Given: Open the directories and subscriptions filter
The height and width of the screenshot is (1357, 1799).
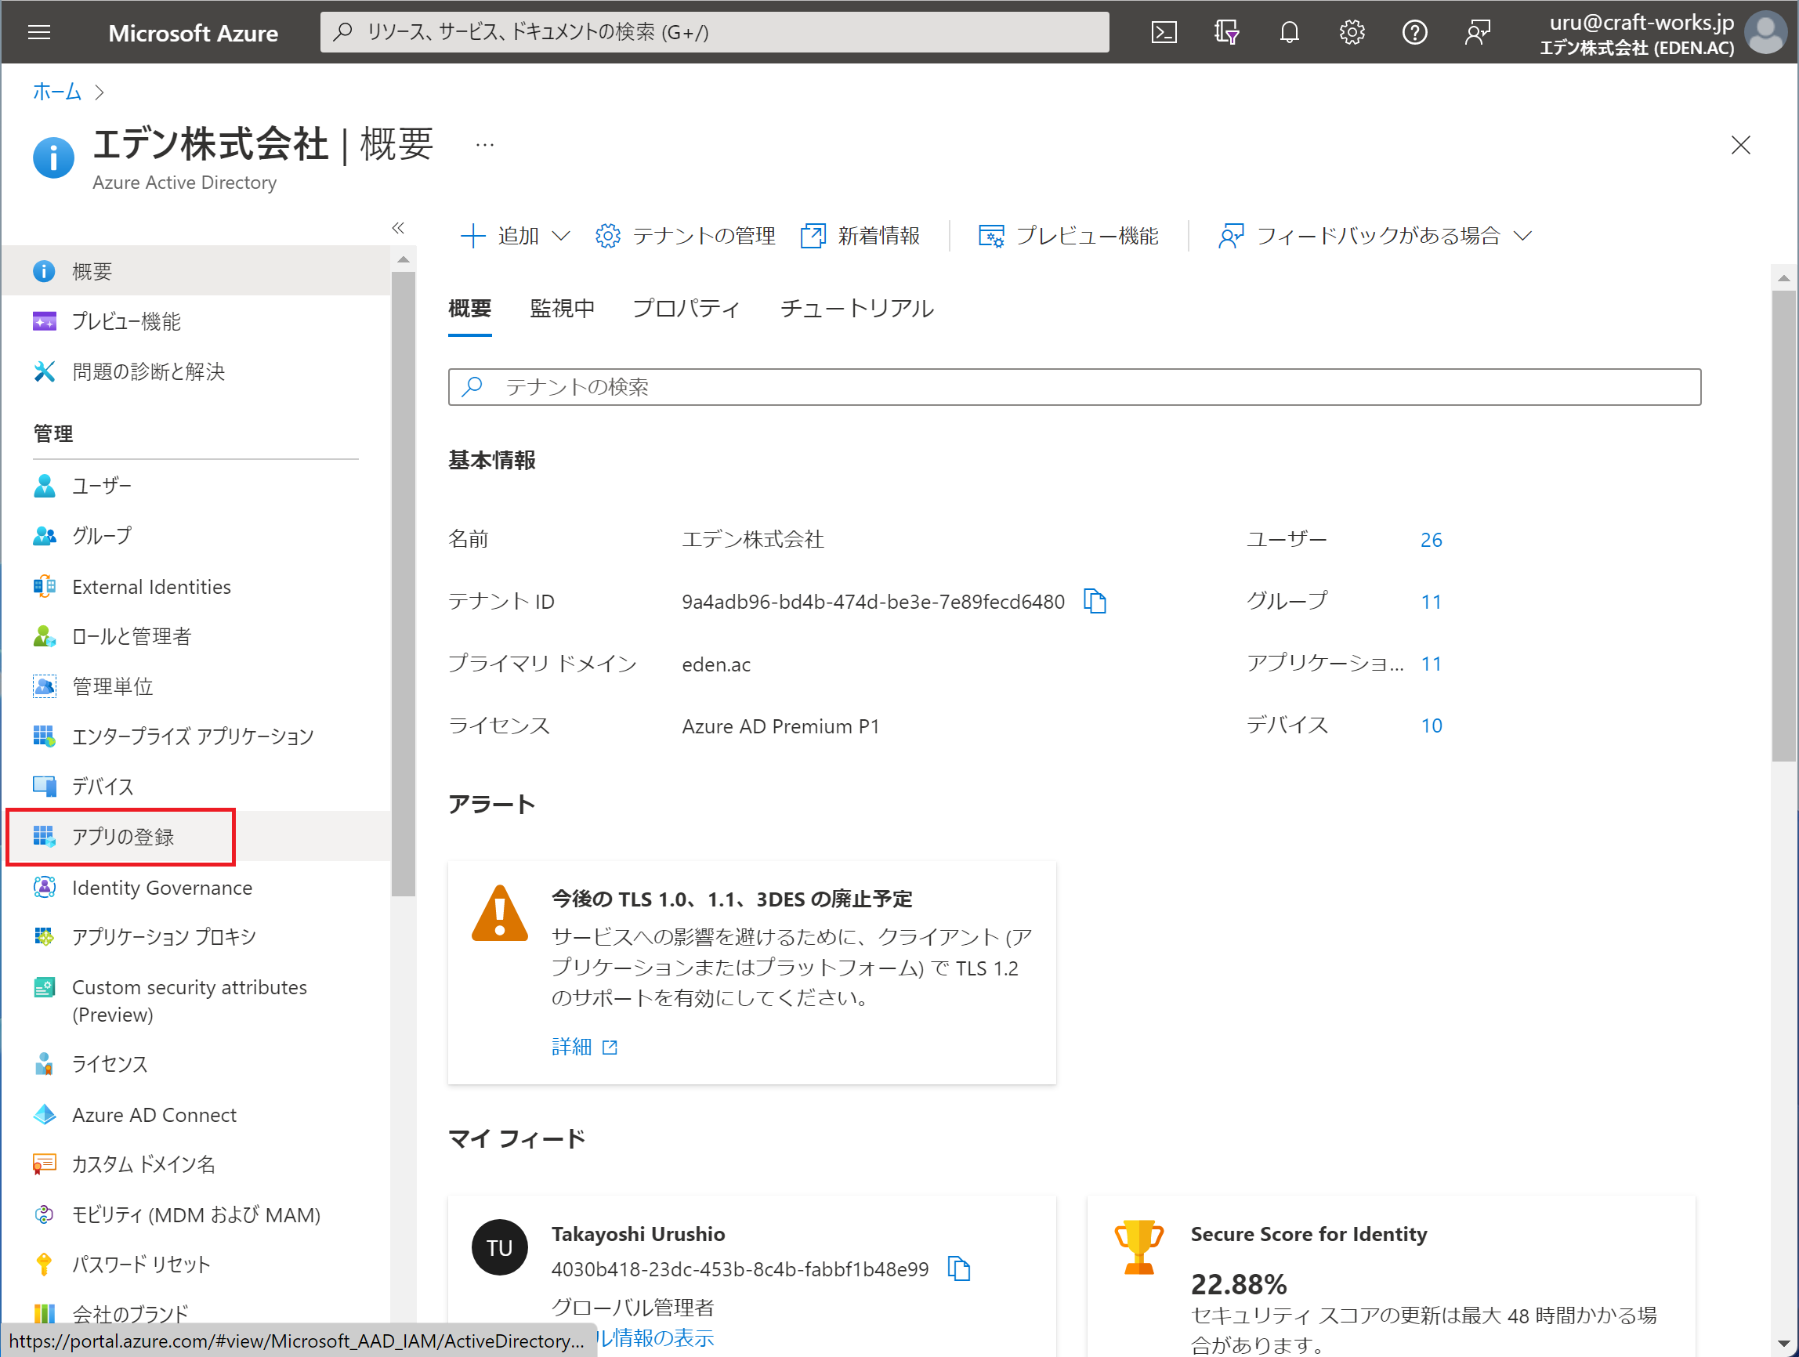Looking at the screenshot, I should 1226,33.
